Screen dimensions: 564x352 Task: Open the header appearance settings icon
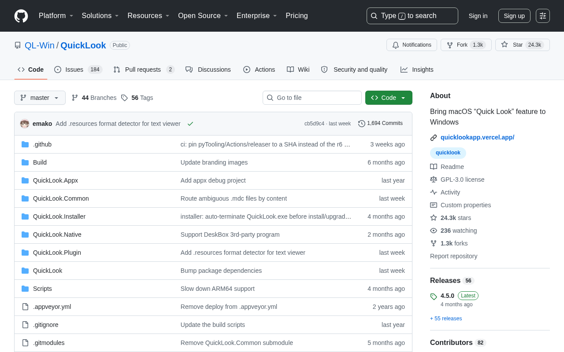coord(543,16)
